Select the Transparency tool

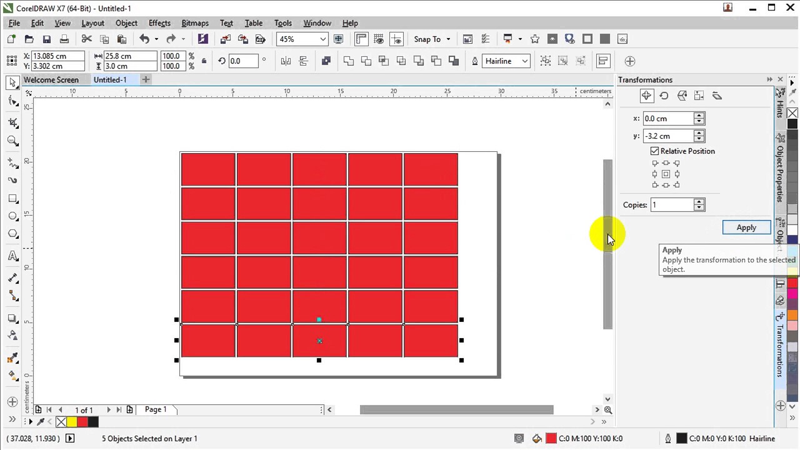coord(12,336)
